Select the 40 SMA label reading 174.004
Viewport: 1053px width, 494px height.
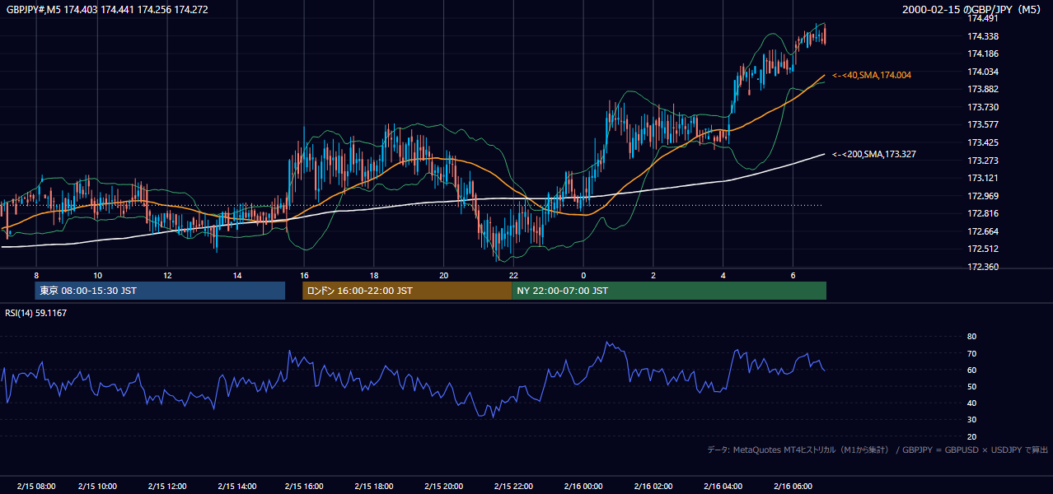872,75
